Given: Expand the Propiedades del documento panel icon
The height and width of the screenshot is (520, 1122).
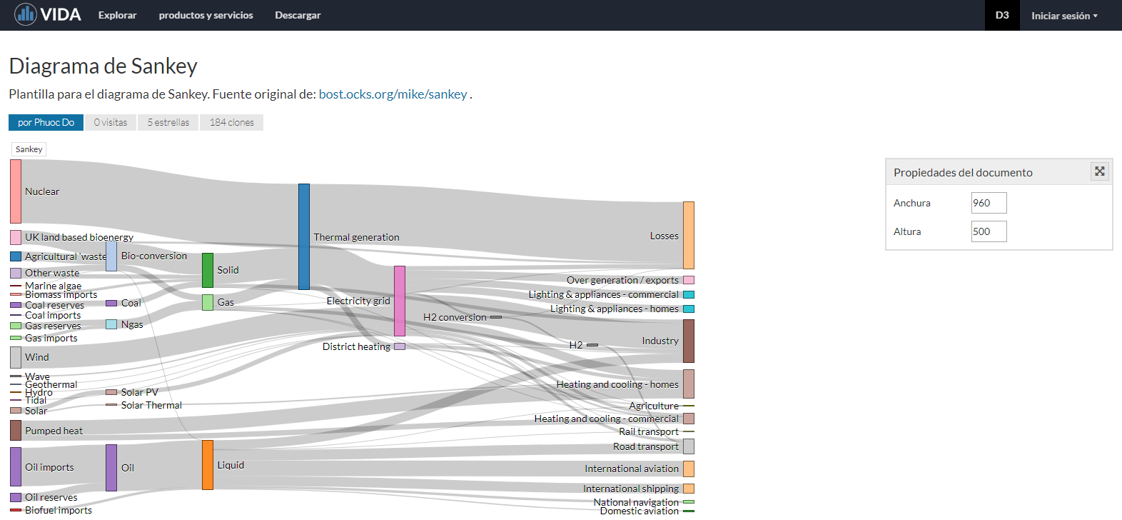Looking at the screenshot, I should coord(1099,171).
